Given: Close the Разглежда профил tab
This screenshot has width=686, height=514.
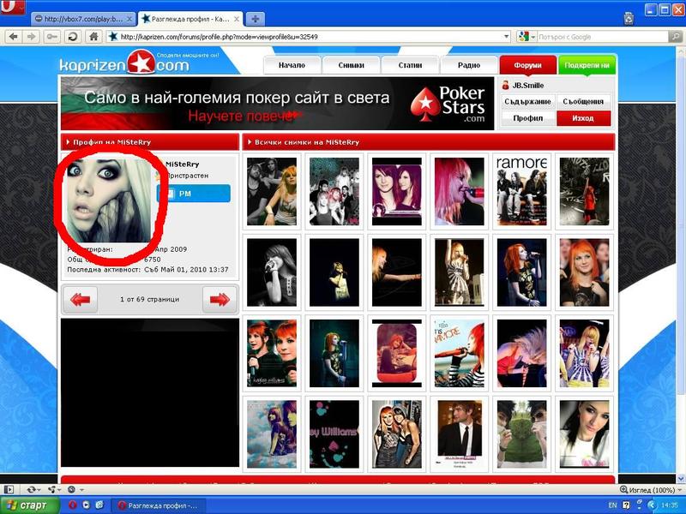Looking at the screenshot, I should (x=237, y=19).
